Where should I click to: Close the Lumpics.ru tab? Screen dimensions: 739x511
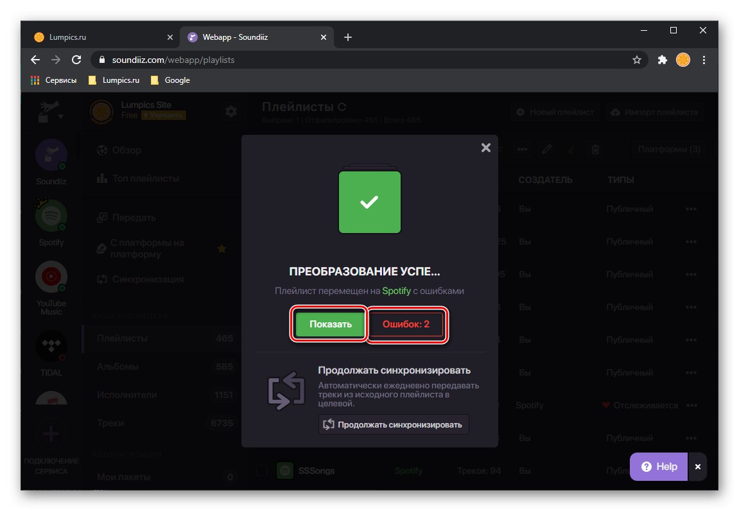coord(170,37)
